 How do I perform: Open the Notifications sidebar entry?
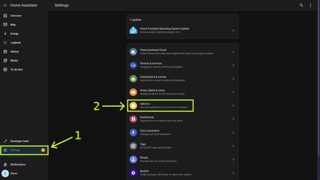24,164
